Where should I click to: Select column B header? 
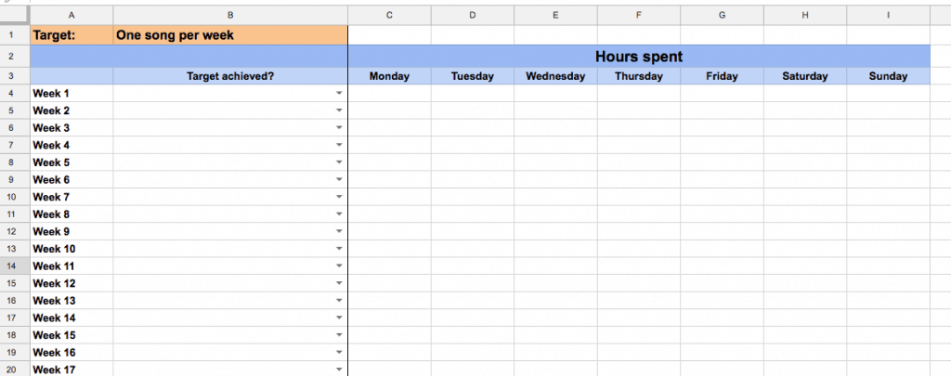(x=230, y=16)
